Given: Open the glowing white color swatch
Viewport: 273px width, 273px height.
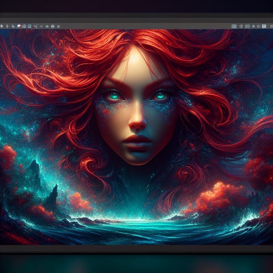Looking at the screenshot, I should pos(19,26).
